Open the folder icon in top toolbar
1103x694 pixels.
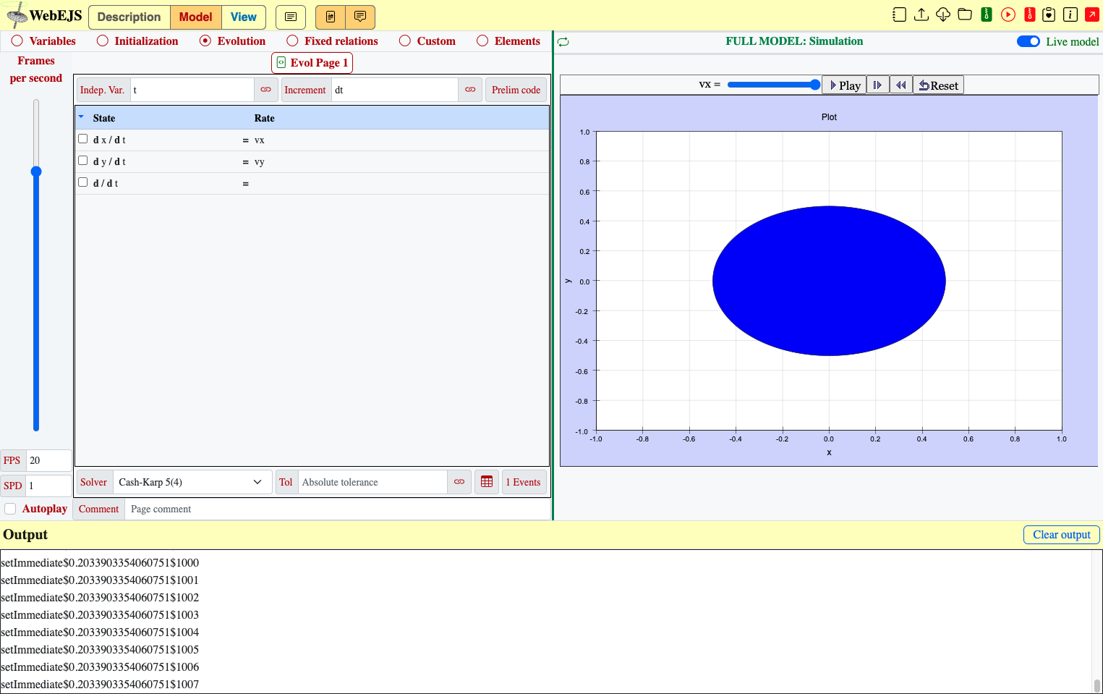[964, 14]
